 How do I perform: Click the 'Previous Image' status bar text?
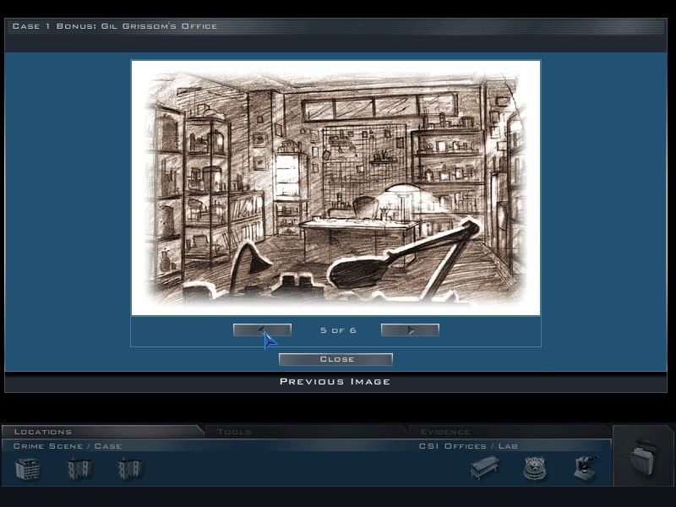[335, 382]
